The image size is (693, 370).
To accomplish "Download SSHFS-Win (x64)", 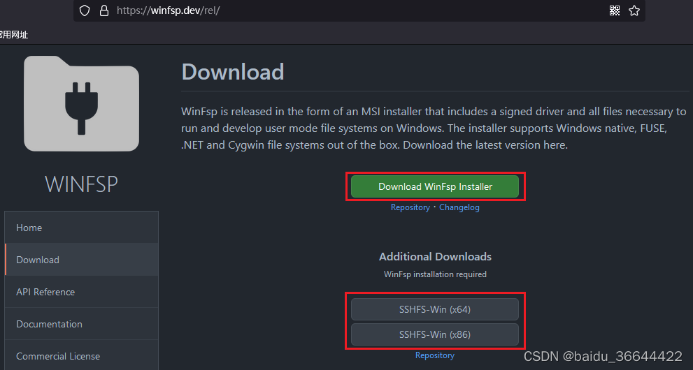I will [x=435, y=309].
